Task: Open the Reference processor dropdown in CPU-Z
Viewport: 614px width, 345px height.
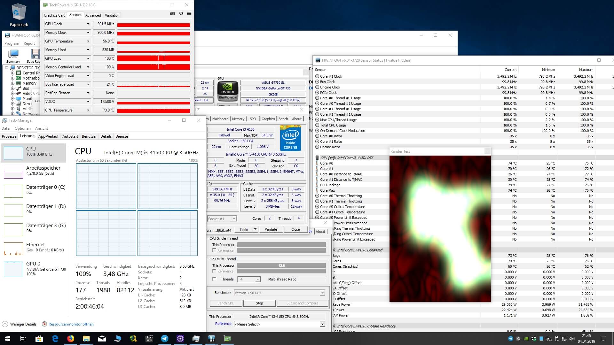Action: click(322, 324)
